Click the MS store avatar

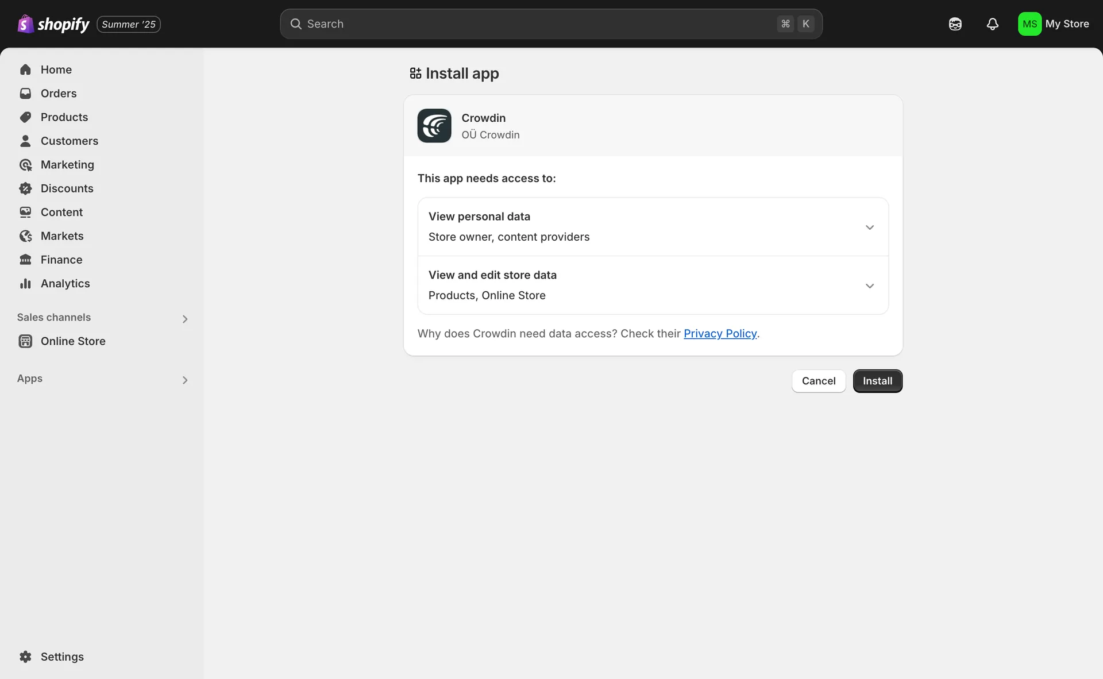(1029, 24)
